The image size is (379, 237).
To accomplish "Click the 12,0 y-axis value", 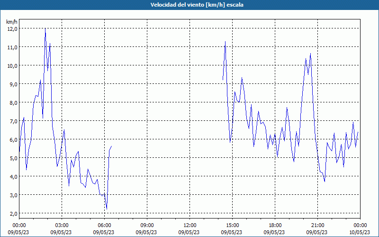I will click(x=12, y=29).
